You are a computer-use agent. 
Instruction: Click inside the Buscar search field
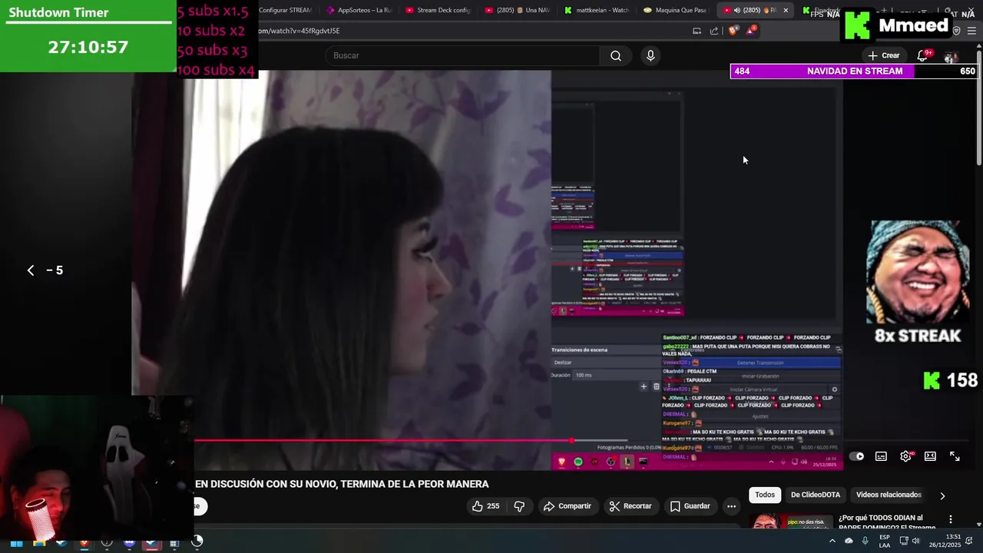[462, 55]
